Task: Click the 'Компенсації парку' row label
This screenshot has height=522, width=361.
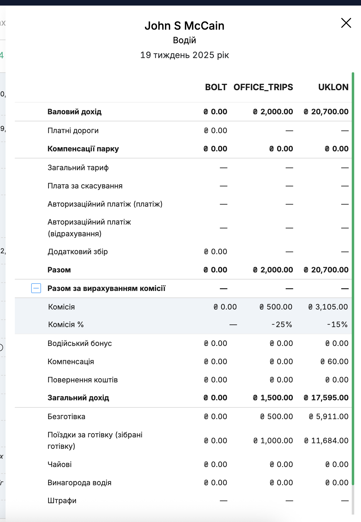Action: tap(83, 149)
